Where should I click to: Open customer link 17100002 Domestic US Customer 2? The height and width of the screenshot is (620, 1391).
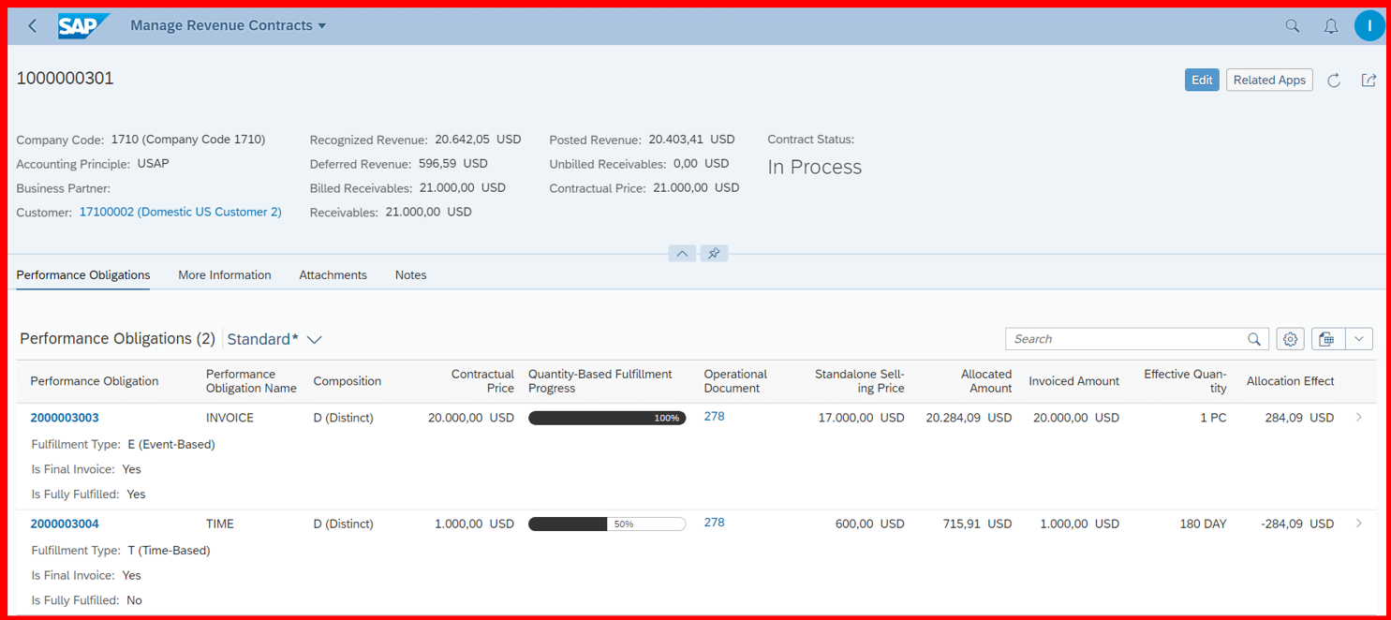[x=180, y=212]
